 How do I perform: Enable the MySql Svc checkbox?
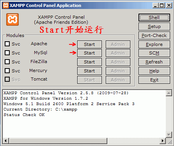(x=7, y=53)
